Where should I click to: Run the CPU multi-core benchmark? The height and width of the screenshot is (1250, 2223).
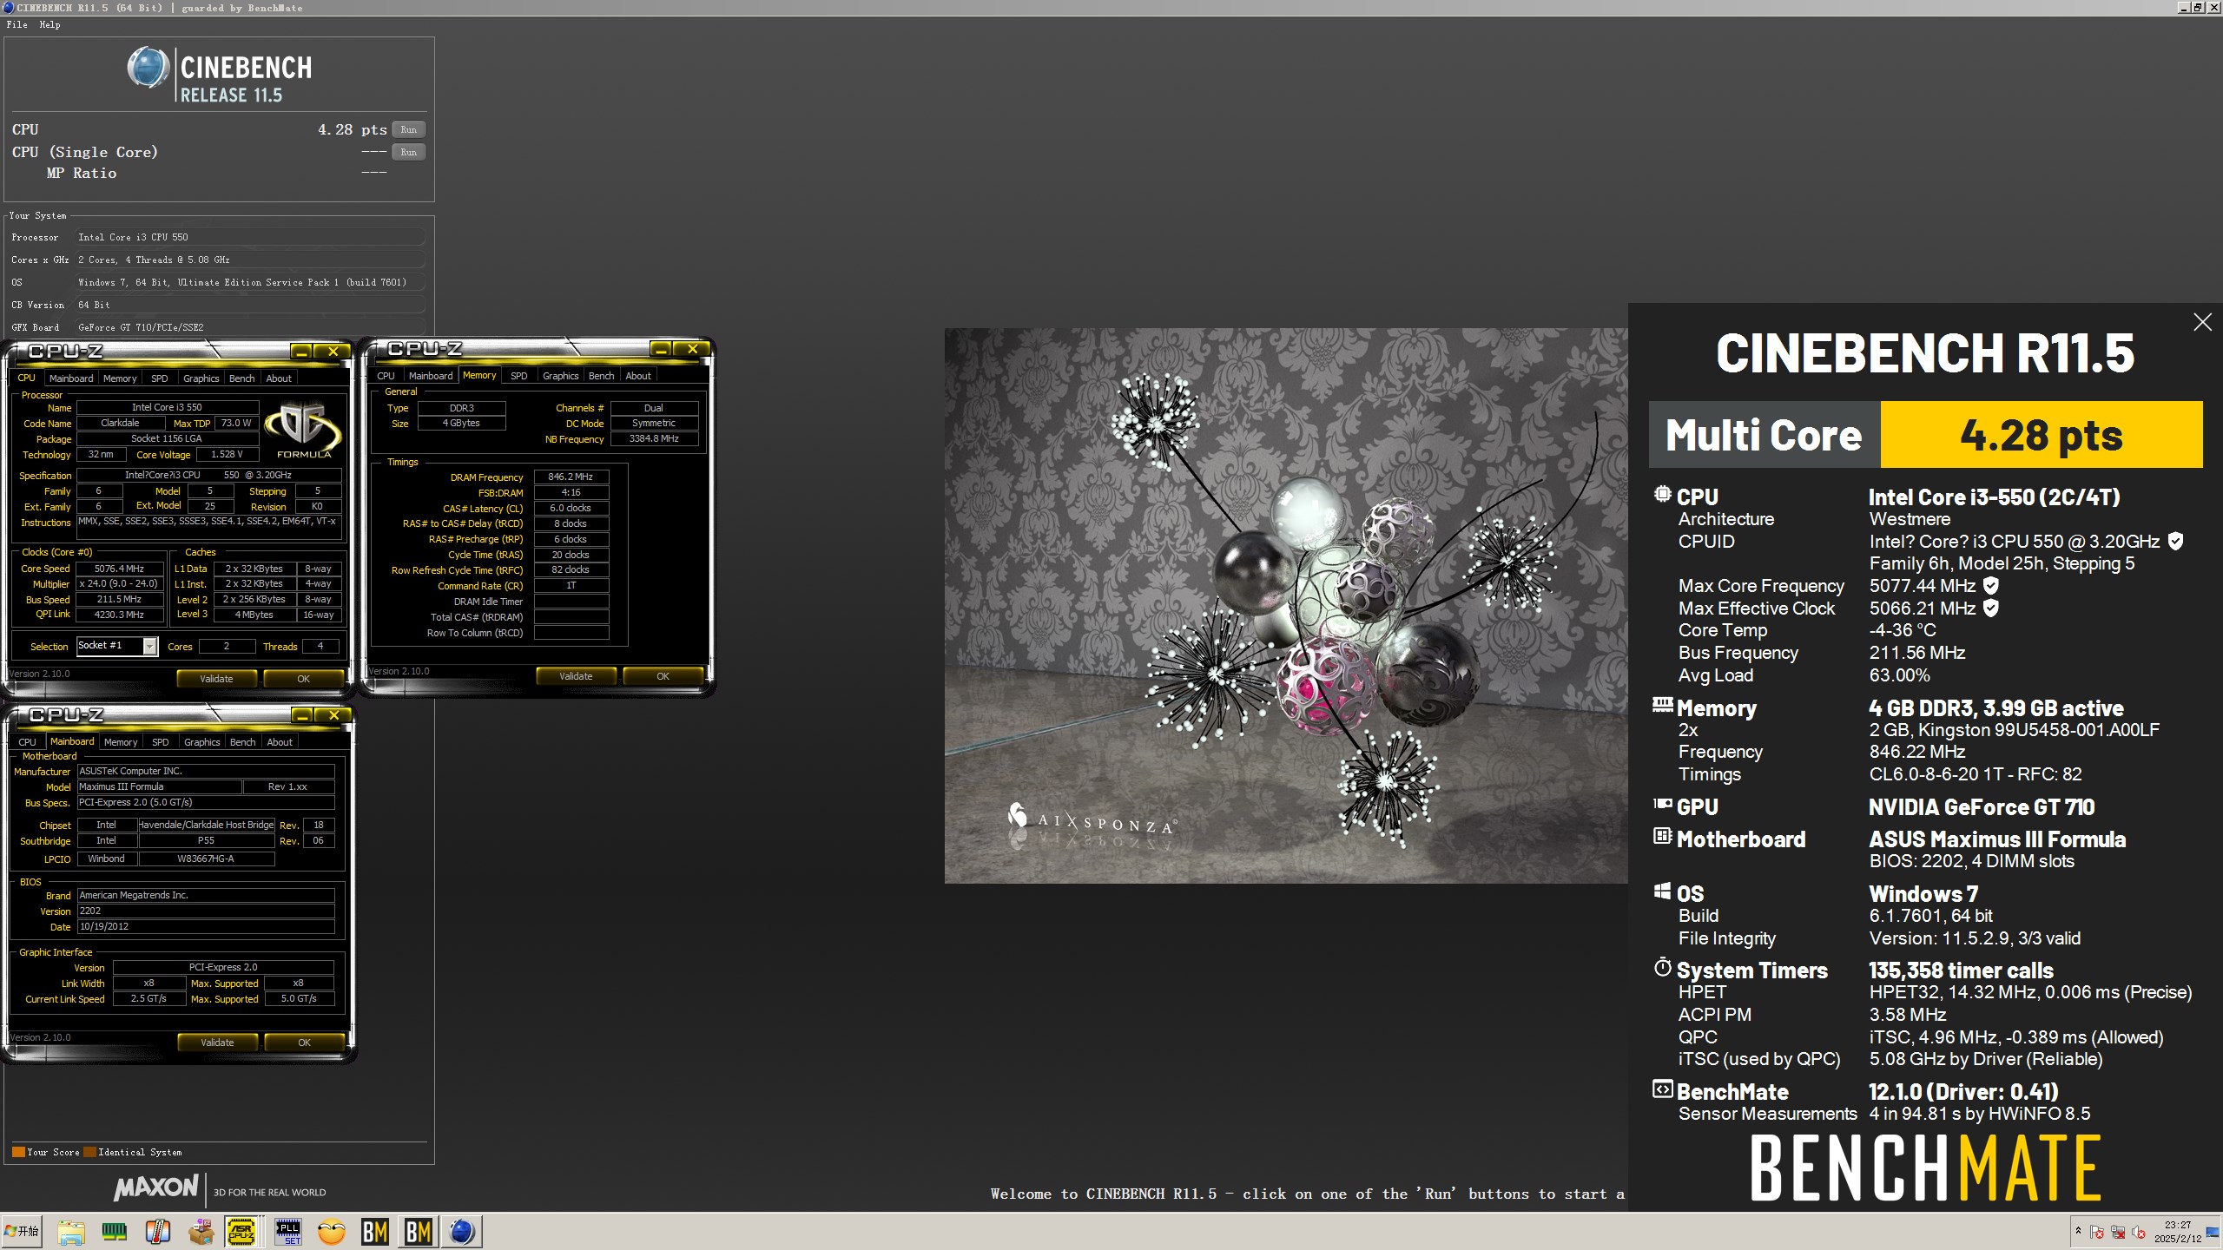click(x=408, y=129)
